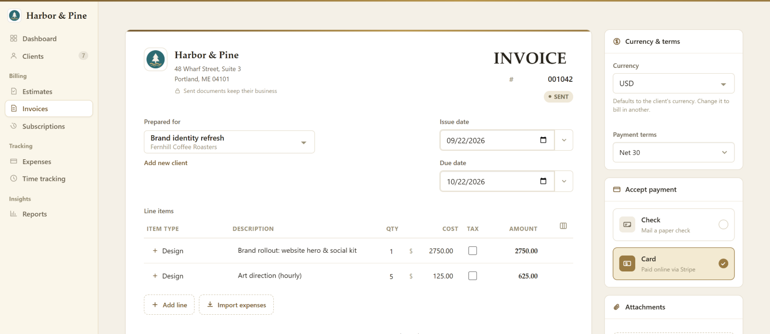Open the USD currency dropdown
770x334 pixels.
point(673,83)
